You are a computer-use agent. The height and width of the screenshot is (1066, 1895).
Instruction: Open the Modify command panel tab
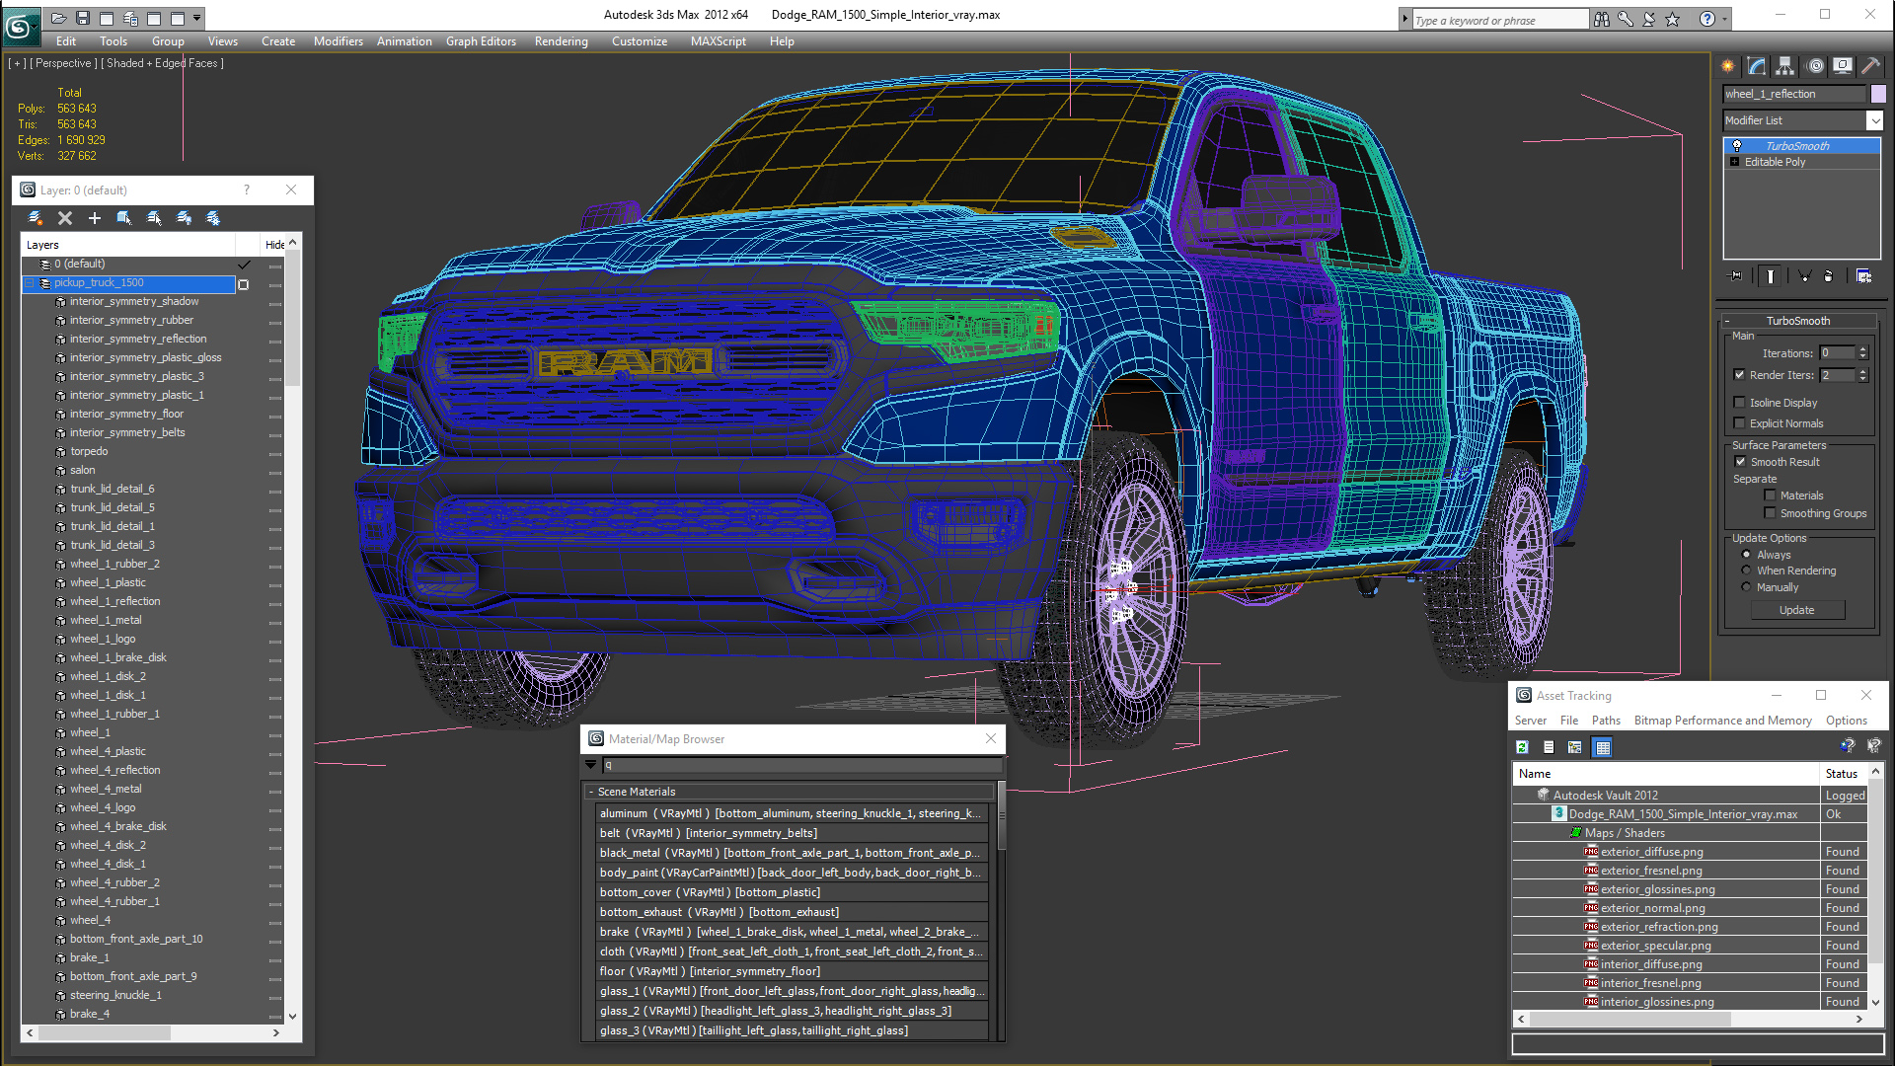click(x=1757, y=66)
